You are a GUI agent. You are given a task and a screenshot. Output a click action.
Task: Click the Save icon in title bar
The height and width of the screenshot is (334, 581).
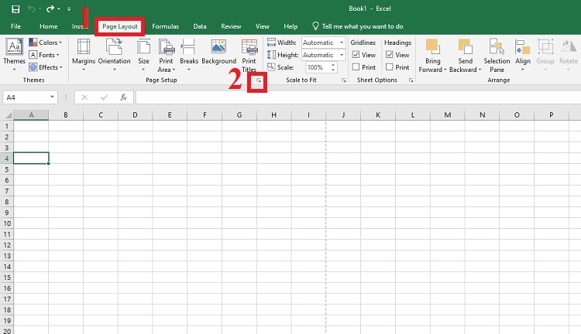click(15, 9)
